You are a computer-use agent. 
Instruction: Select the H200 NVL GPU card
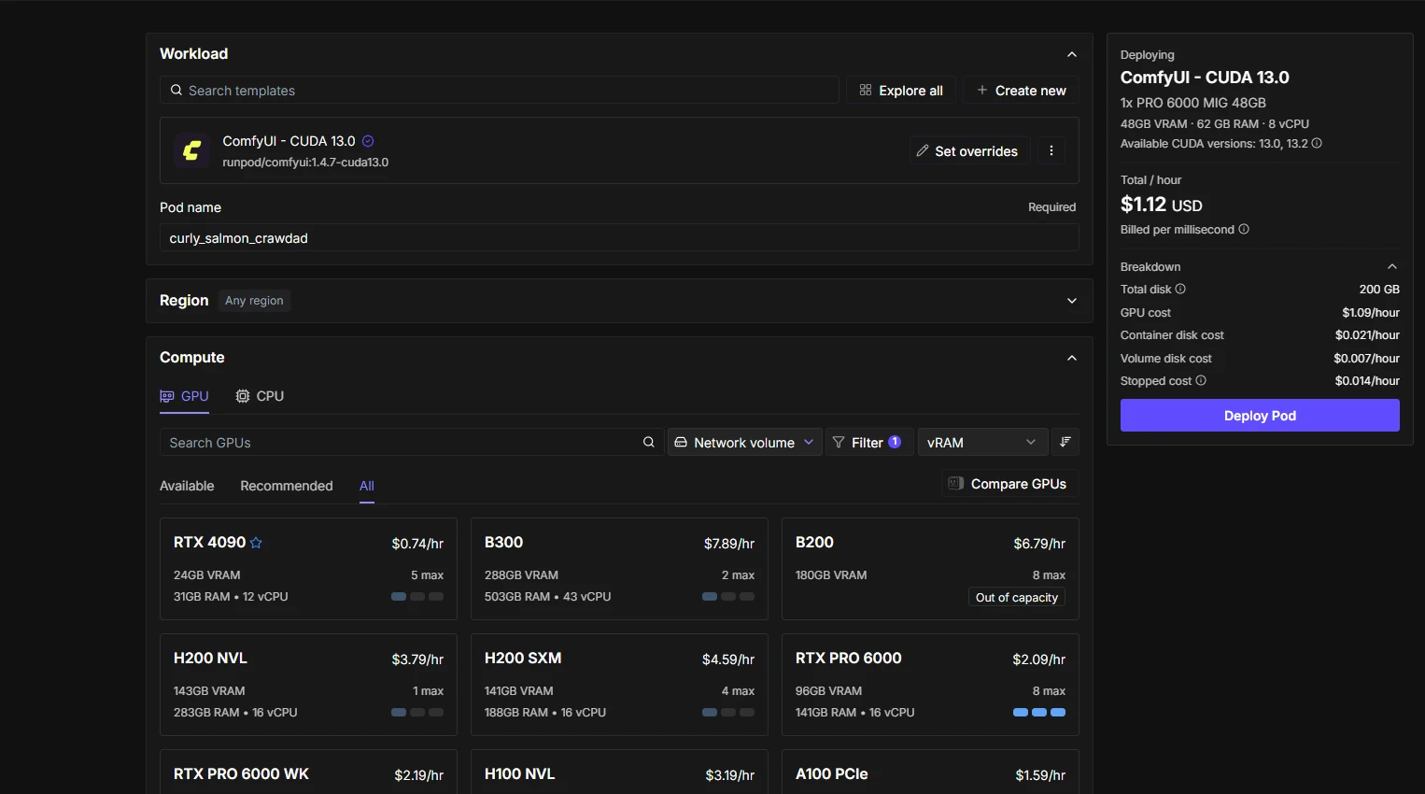click(x=308, y=685)
